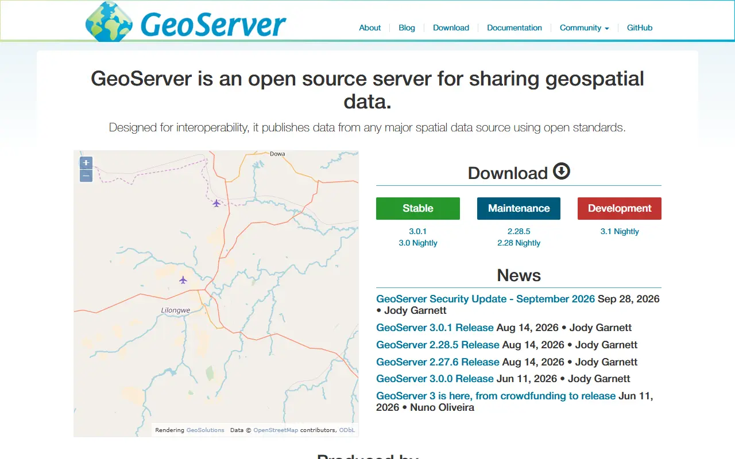This screenshot has width=735, height=459.
Task: Open GeoServer 2.27.6 Release news item
Action: [x=438, y=362]
